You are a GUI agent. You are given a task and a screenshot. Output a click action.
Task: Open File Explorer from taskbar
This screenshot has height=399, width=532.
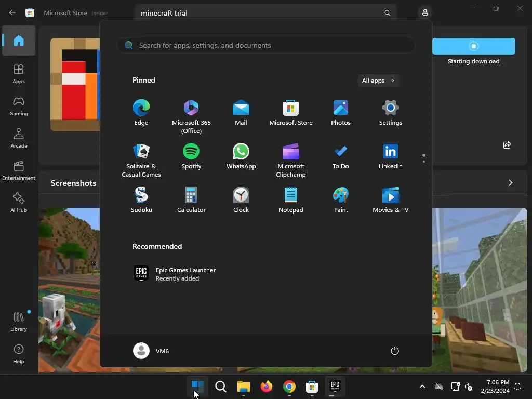click(243, 387)
